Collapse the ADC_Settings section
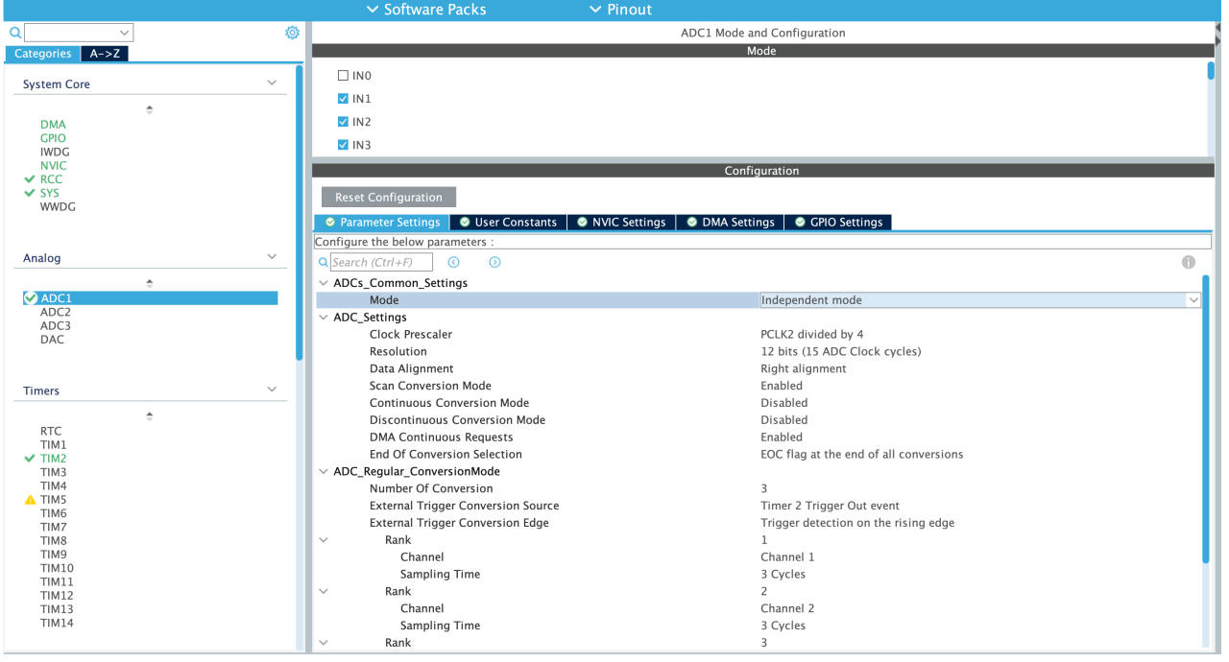 pyautogui.click(x=324, y=318)
